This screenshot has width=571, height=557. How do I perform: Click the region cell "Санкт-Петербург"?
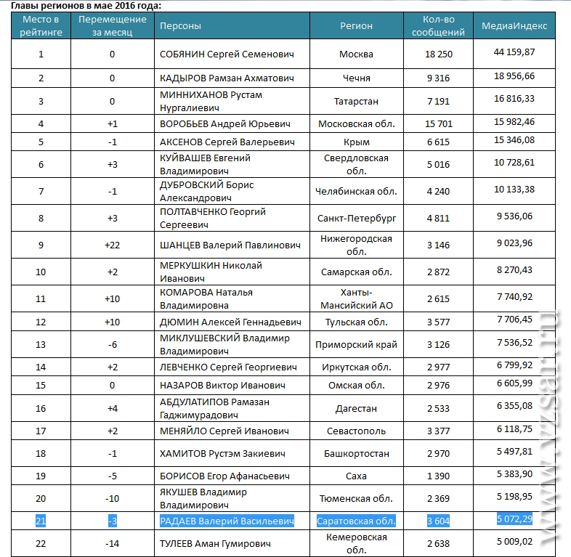(x=357, y=219)
